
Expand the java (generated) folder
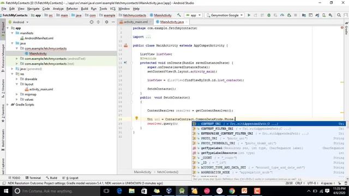tap(12, 69)
